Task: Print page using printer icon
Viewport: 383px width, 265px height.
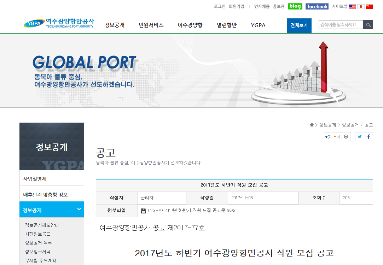Action: click(346, 137)
